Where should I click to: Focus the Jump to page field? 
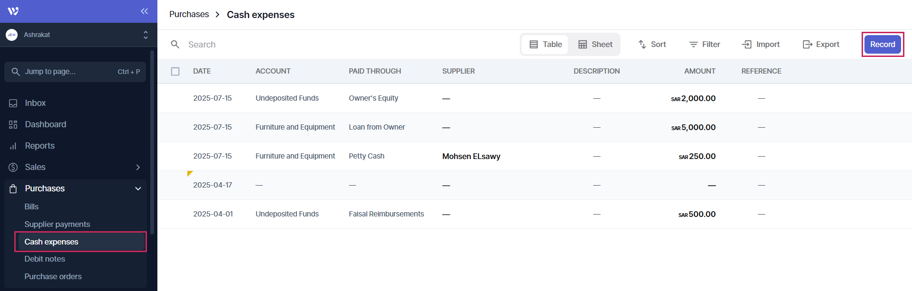pos(75,72)
